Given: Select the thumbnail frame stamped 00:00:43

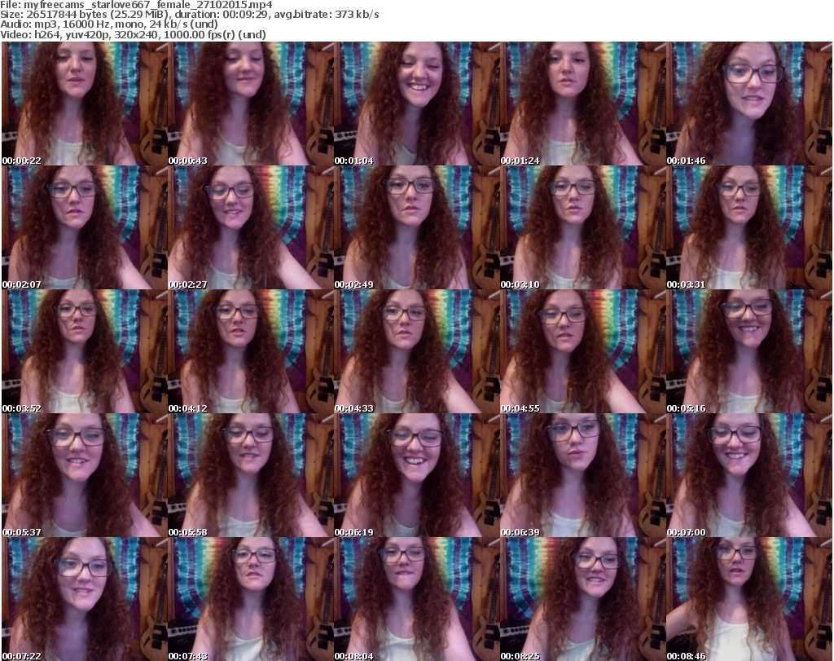Looking at the screenshot, I should coord(251,104).
